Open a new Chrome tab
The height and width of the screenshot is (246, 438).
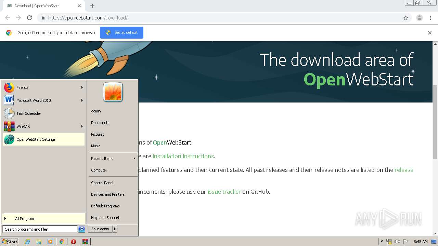coord(92,6)
